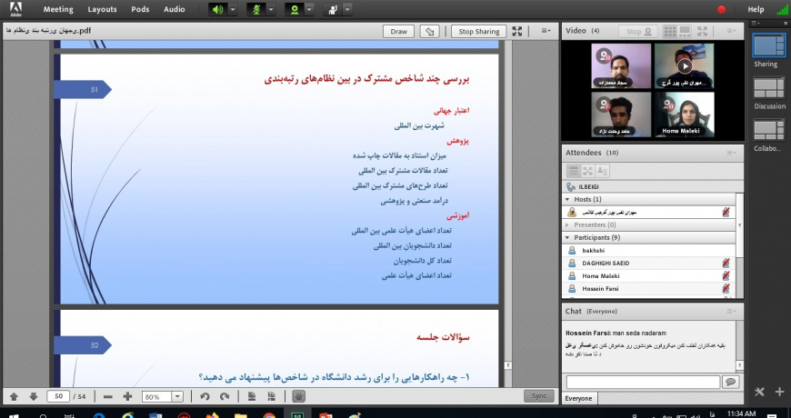Add a new layout with plus icon
The width and height of the screenshot is (791, 418).
[x=779, y=392]
